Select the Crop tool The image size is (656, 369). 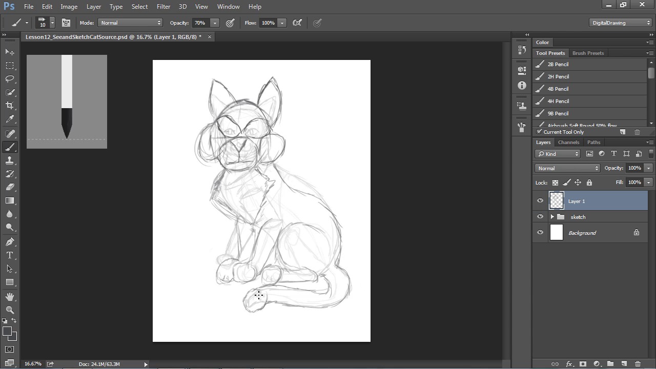point(10,106)
